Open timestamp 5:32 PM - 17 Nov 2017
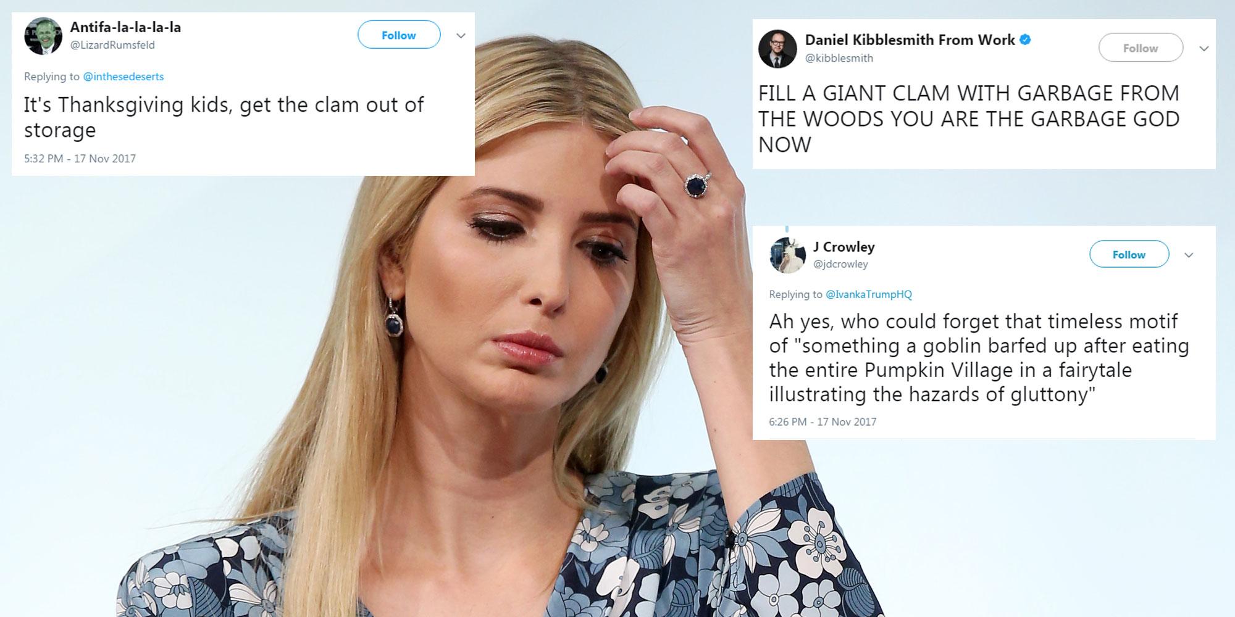This screenshot has width=1235, height=617. pyautogui.click(x=80, y=159)
